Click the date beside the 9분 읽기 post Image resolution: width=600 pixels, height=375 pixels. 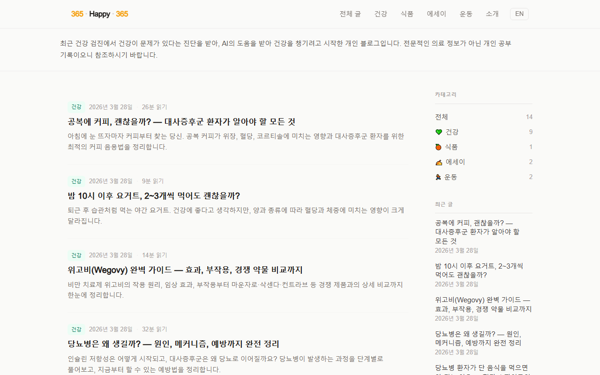tap(111, 181)
